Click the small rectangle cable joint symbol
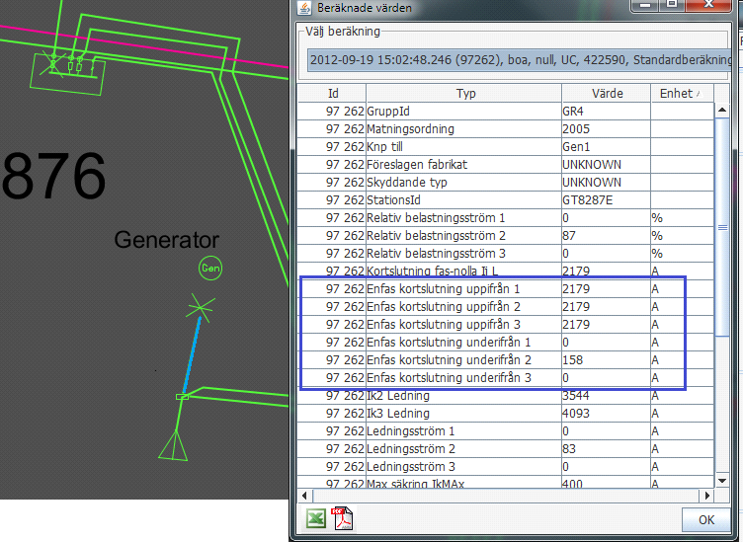This screenshot has height=542, width=743. pos(182,397)
